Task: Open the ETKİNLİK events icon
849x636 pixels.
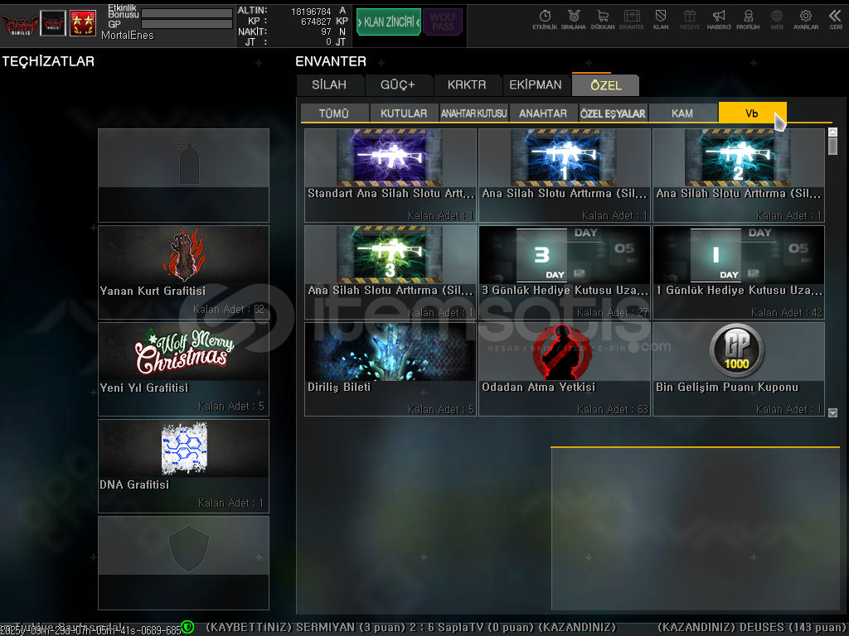Action: 544,20
